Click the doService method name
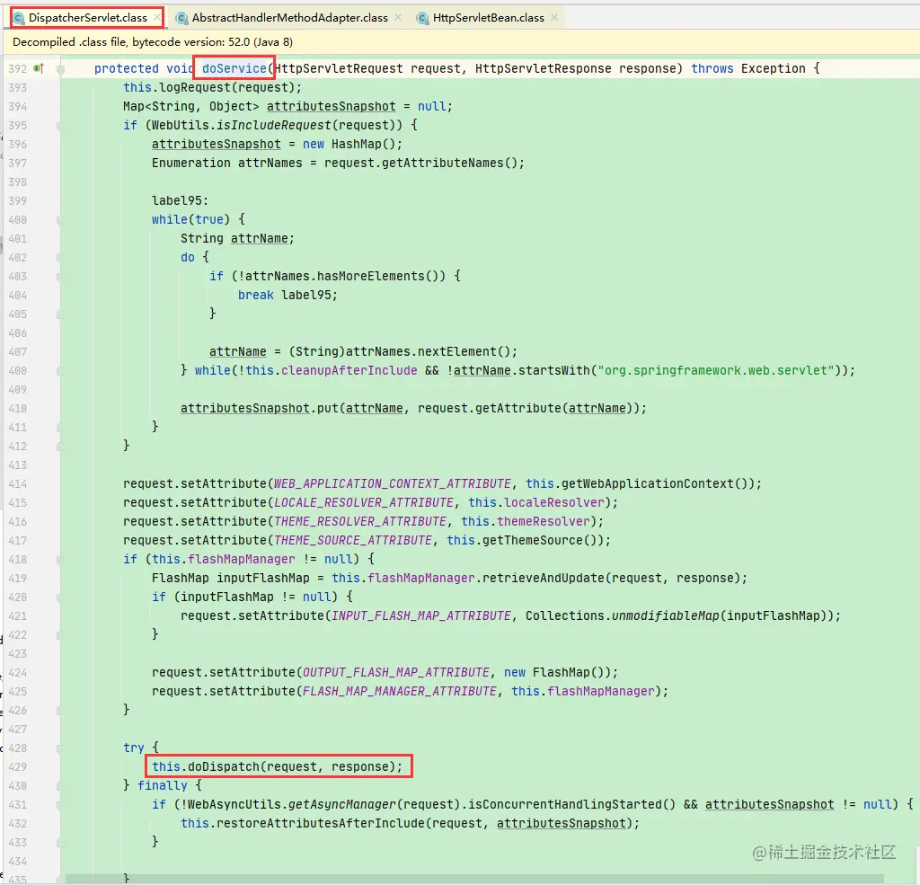 point(234,68)
